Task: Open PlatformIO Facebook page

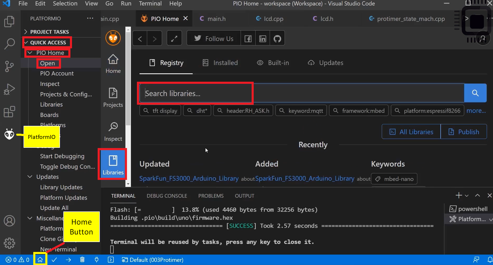Action: (x=248, y=39)
